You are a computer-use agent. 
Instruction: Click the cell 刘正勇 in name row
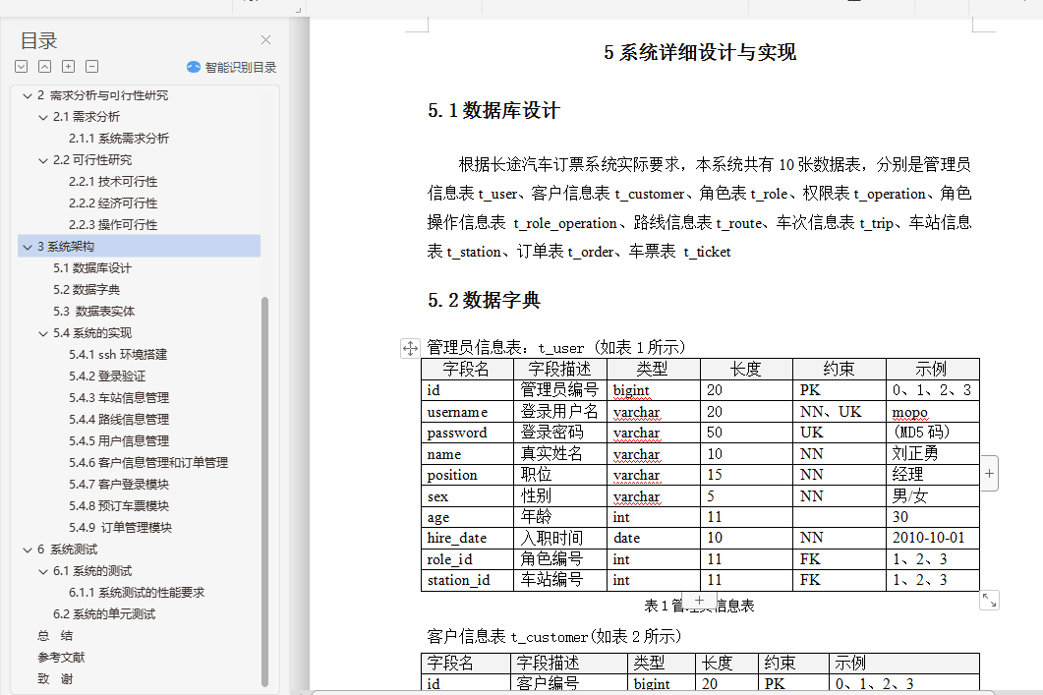tap(933, 453)
